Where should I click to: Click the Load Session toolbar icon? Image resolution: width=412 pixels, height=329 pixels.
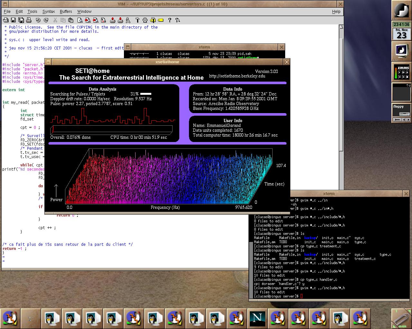[x=113, y=20]
